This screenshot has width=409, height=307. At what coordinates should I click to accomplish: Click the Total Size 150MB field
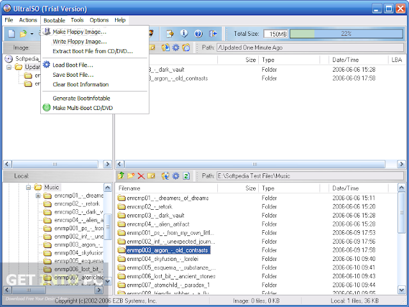275,34
